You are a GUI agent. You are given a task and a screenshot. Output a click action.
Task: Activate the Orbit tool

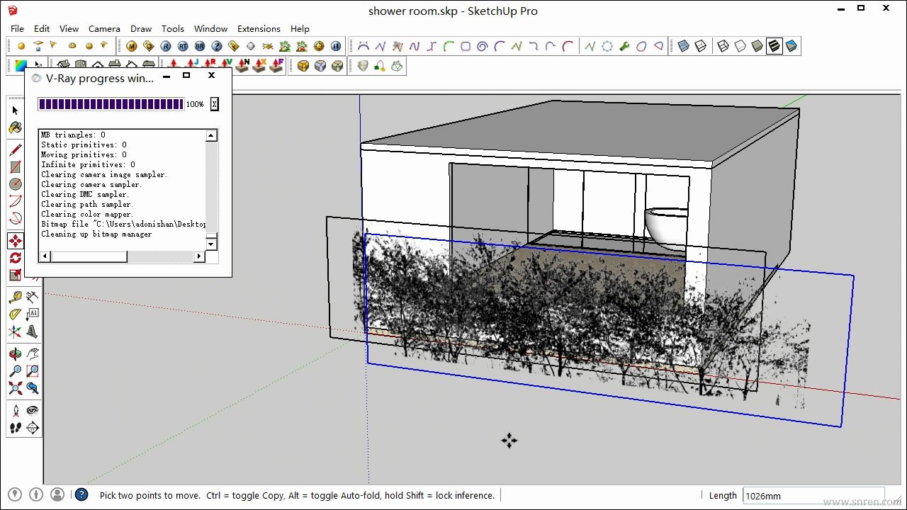tap(15, 354)
